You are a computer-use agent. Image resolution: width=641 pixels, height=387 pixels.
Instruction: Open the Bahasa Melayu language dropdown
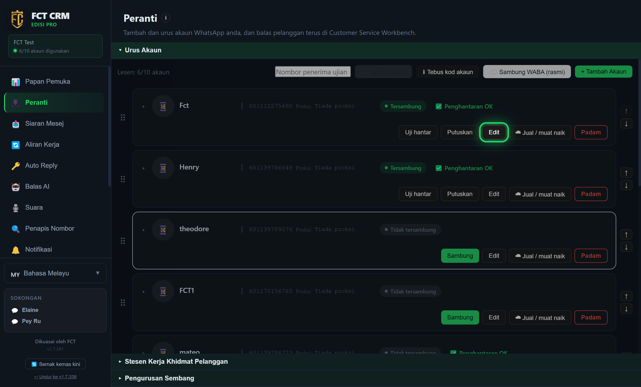[x=55, y=273]
